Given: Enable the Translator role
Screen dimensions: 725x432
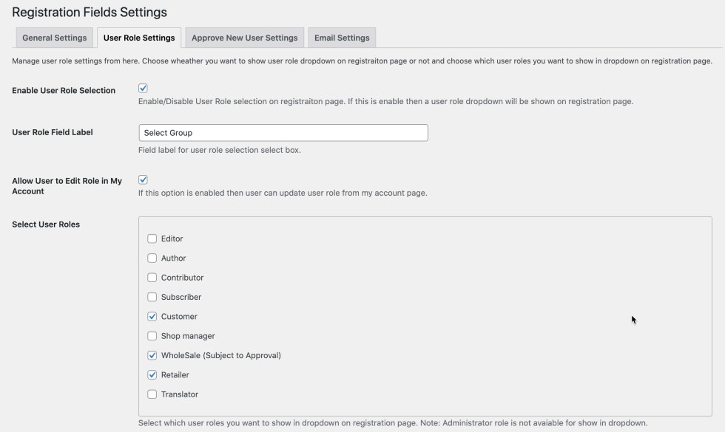Looking at the screenshot, I should pyautogui.click(x=152, y=394).
